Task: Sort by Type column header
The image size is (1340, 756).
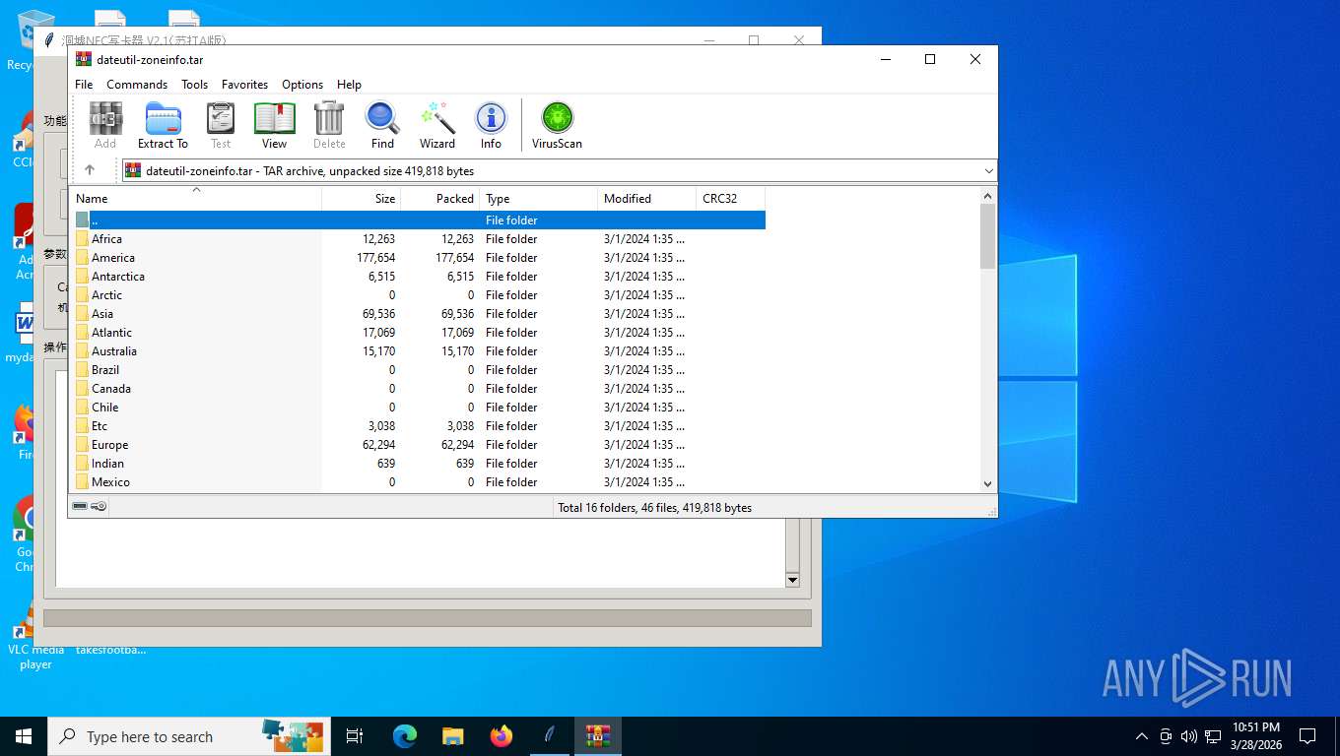Action: click(539, 199)
